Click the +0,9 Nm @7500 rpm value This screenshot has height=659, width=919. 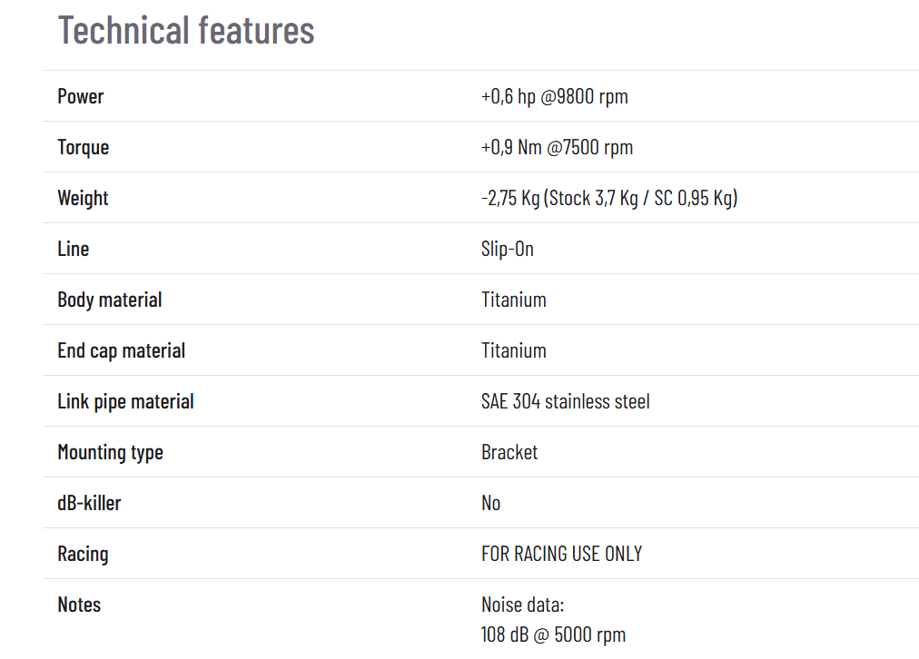click(x=557, y=147)
